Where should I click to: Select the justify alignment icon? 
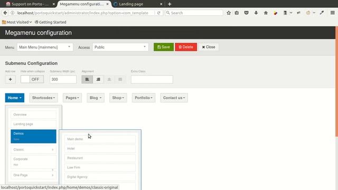[x=120, y=79]
